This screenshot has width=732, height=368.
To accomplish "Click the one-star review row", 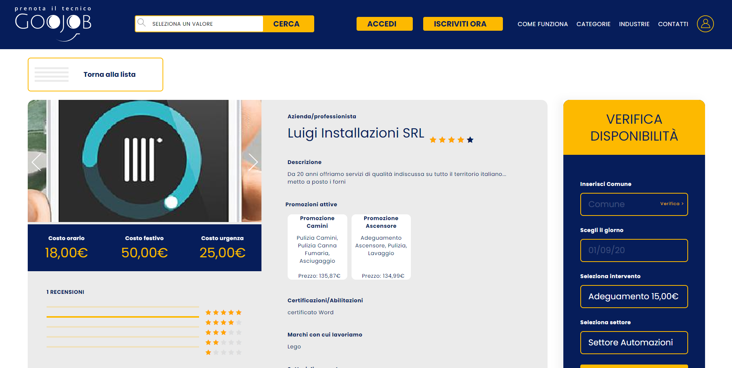I will pyautogui.click(x=223, y=352).
